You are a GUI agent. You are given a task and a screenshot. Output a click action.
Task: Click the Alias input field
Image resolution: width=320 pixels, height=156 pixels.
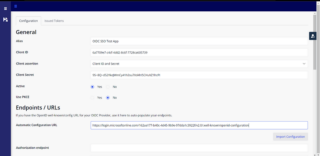[199, 41]
